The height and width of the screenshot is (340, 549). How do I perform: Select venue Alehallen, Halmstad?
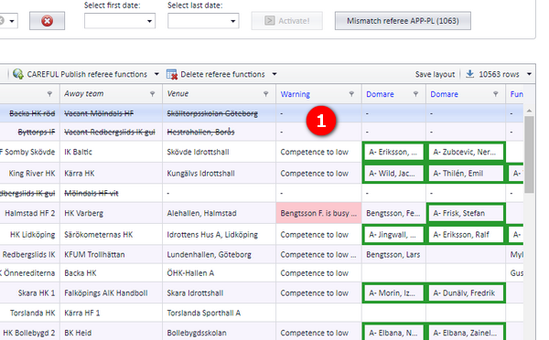[x=220, y=213]
